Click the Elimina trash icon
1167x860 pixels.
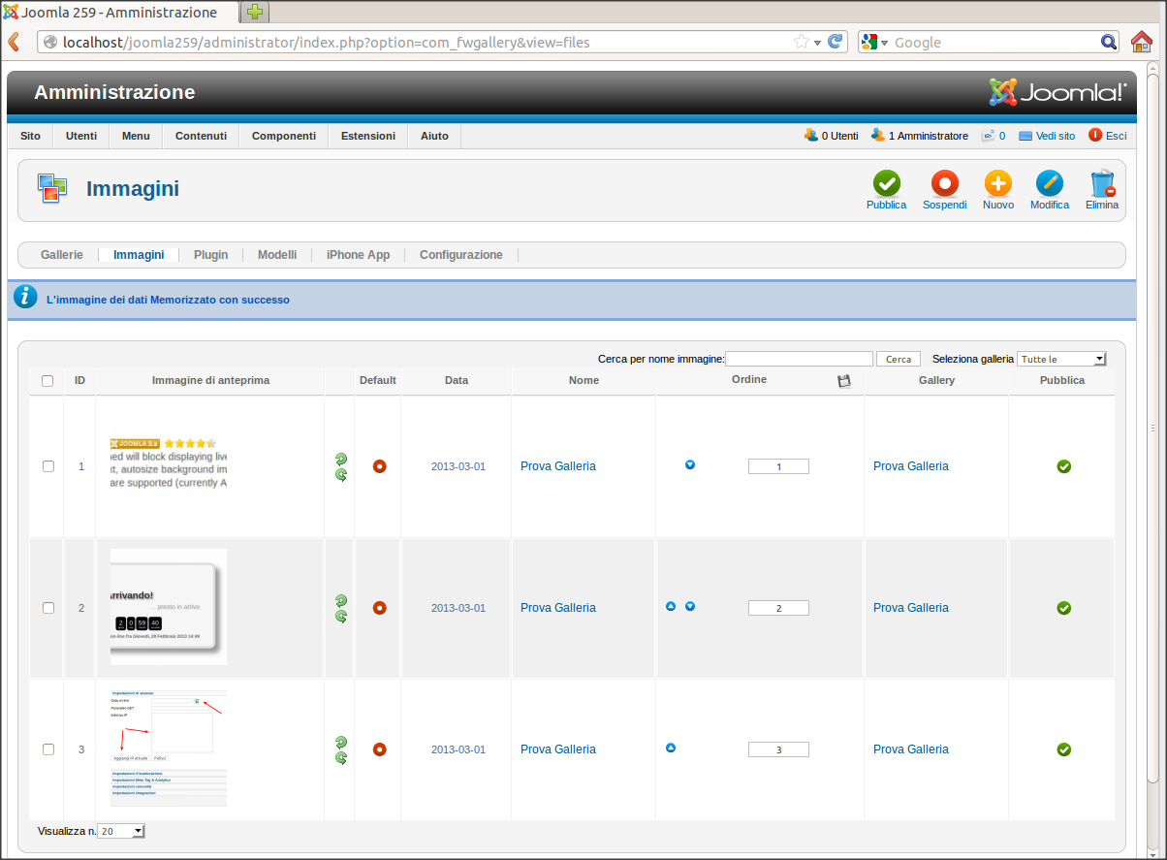click(x=1102, y=183)
